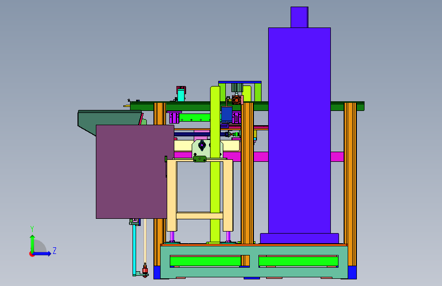Screen dimensions: 442x286
Task: Select the teal base frame
Action: point(254,262)
